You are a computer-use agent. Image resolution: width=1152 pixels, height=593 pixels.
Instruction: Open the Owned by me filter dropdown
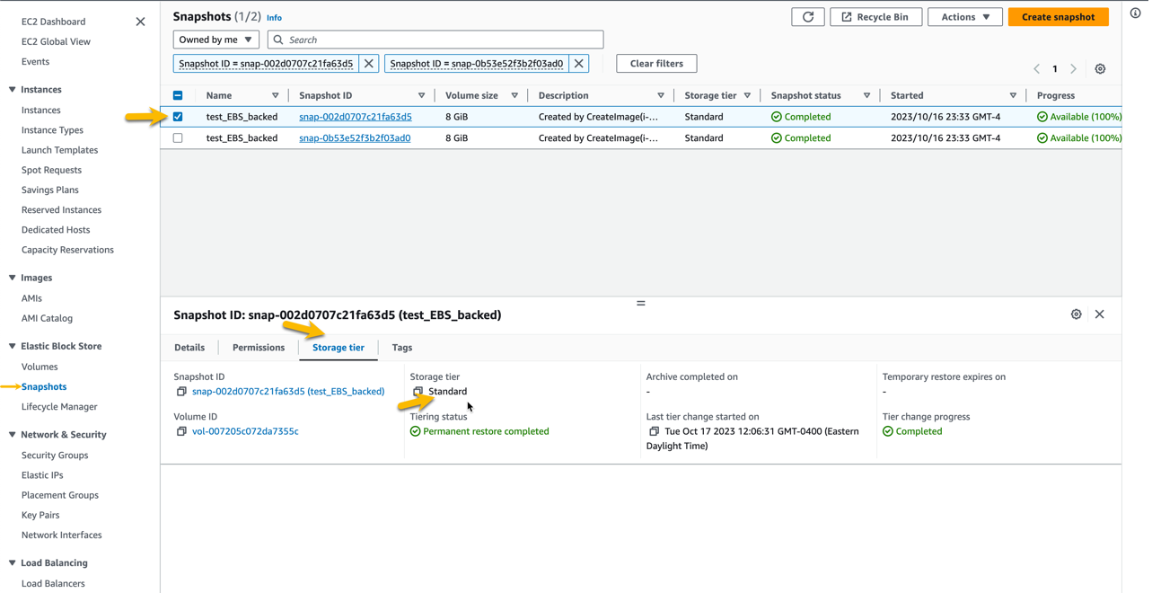coord(215,40)
